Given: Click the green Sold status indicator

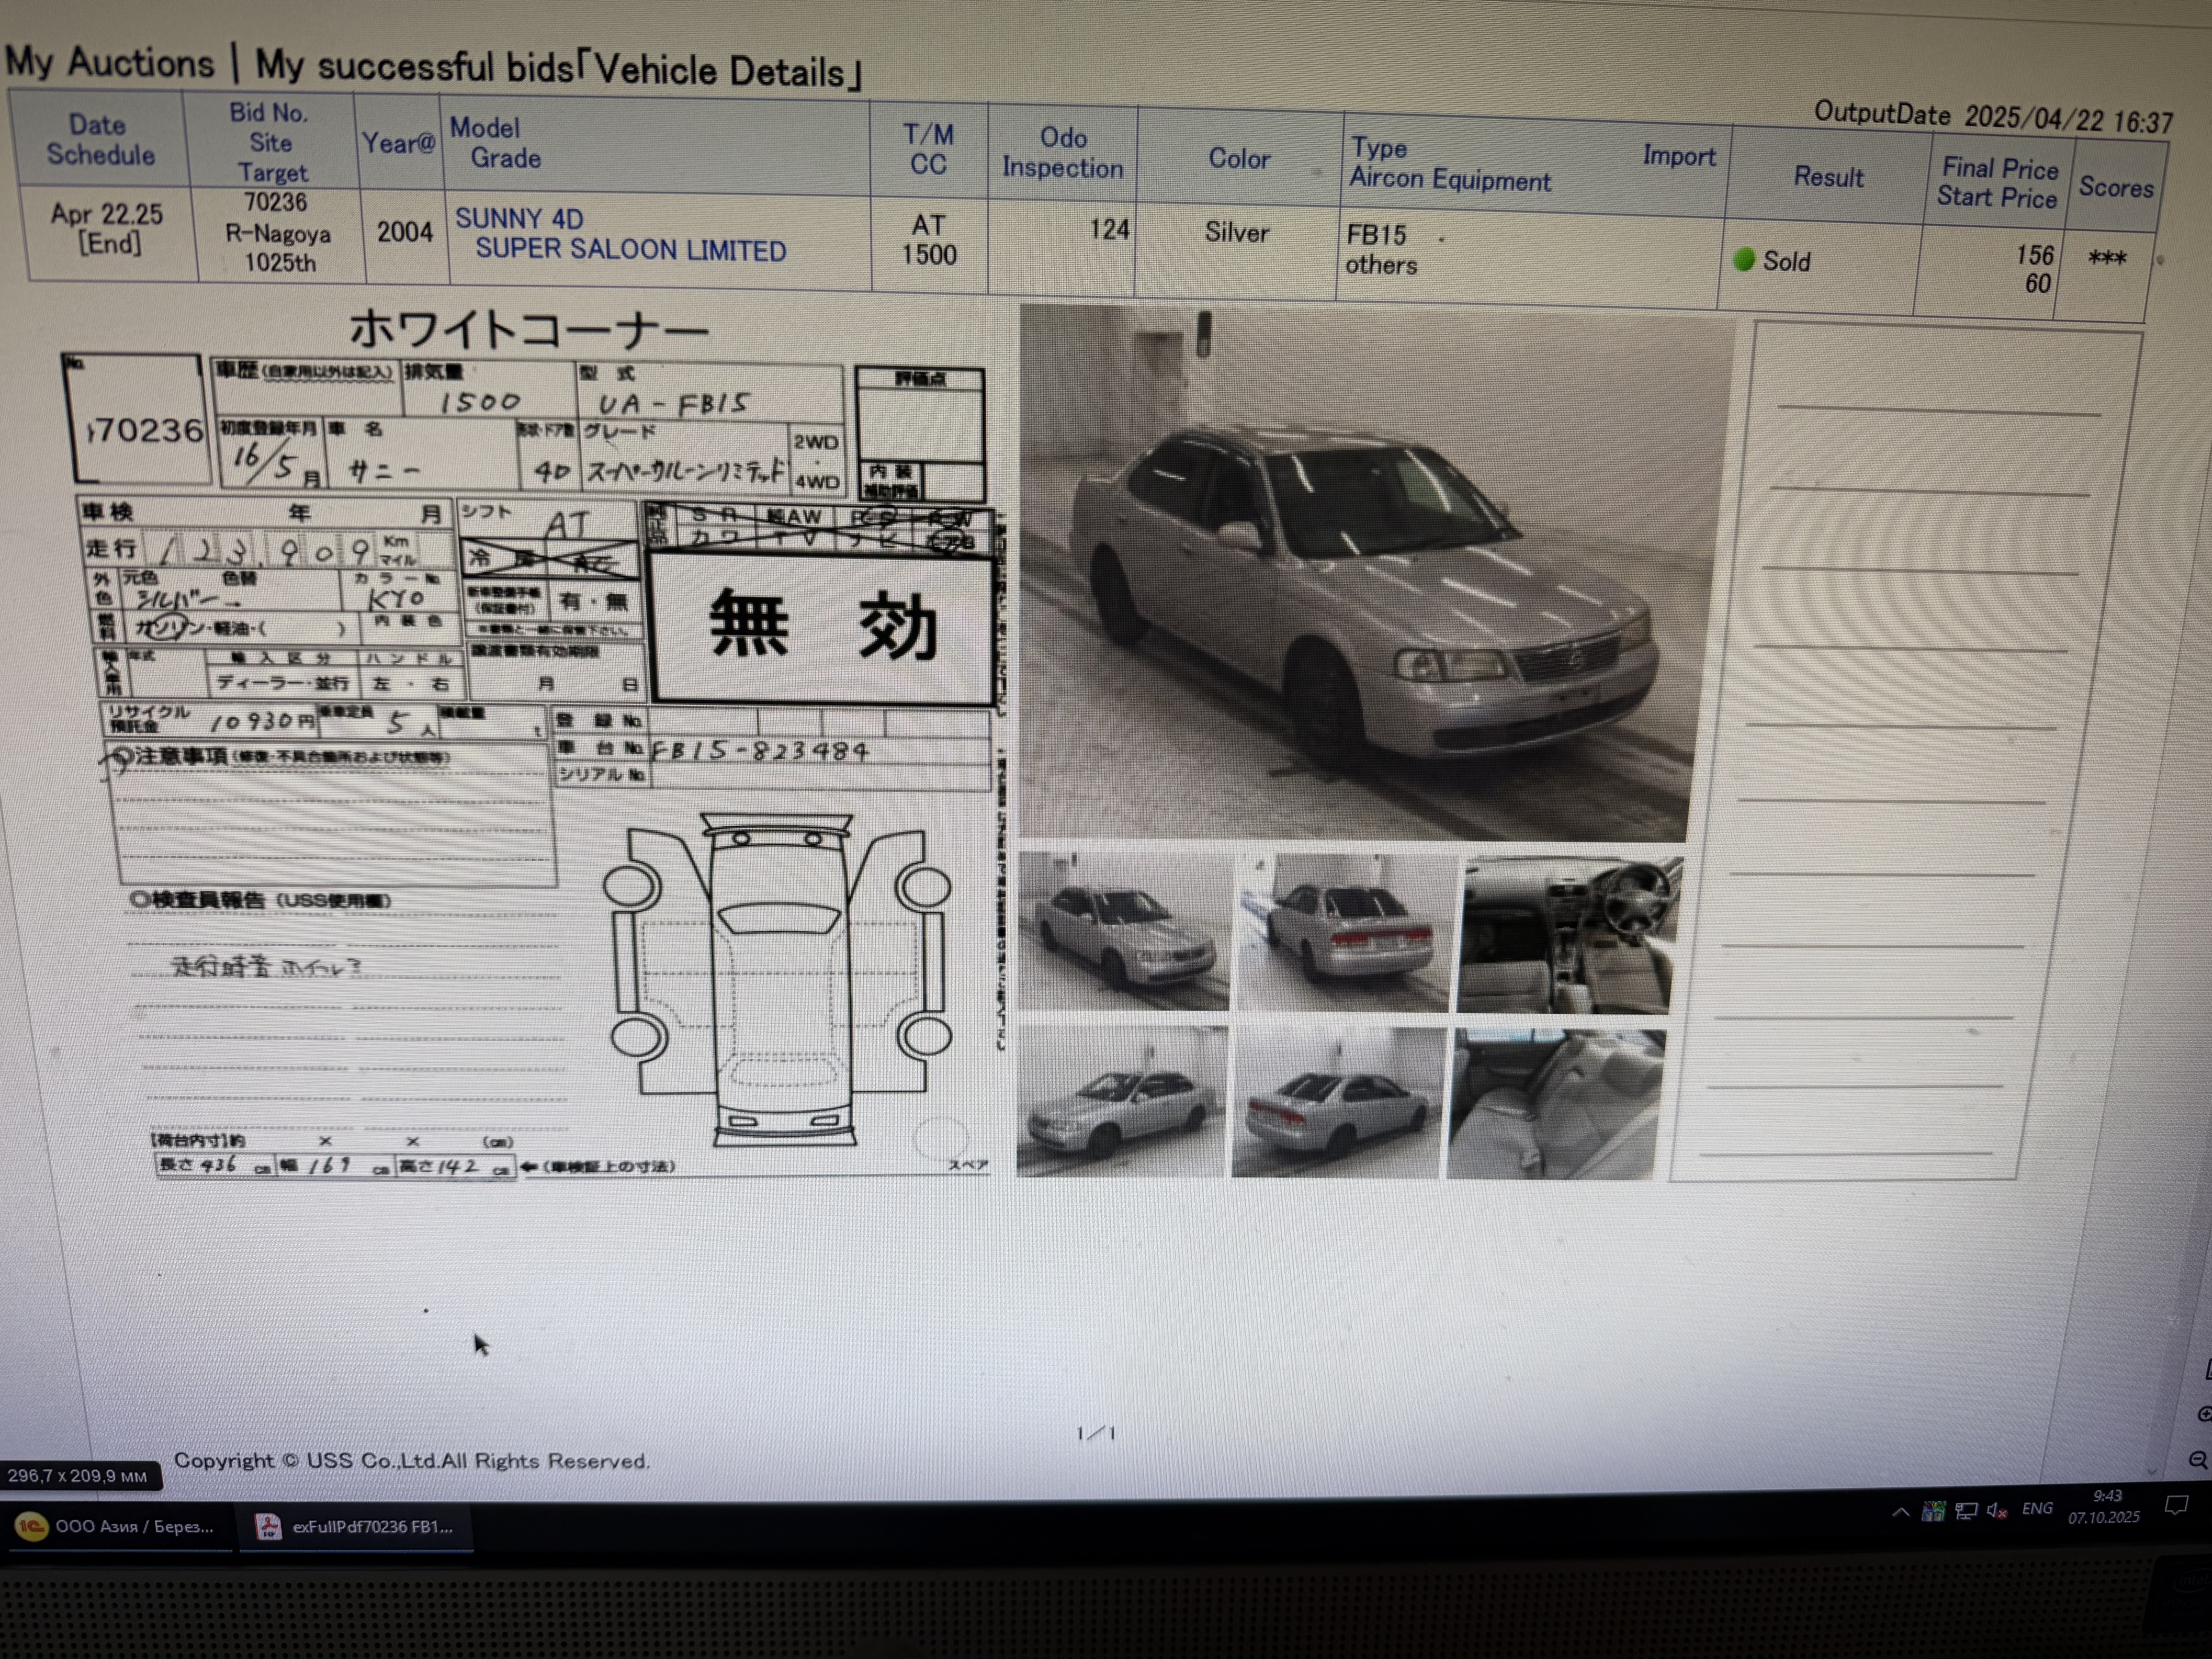Looking at the screenshot, I should [1744, 260].
